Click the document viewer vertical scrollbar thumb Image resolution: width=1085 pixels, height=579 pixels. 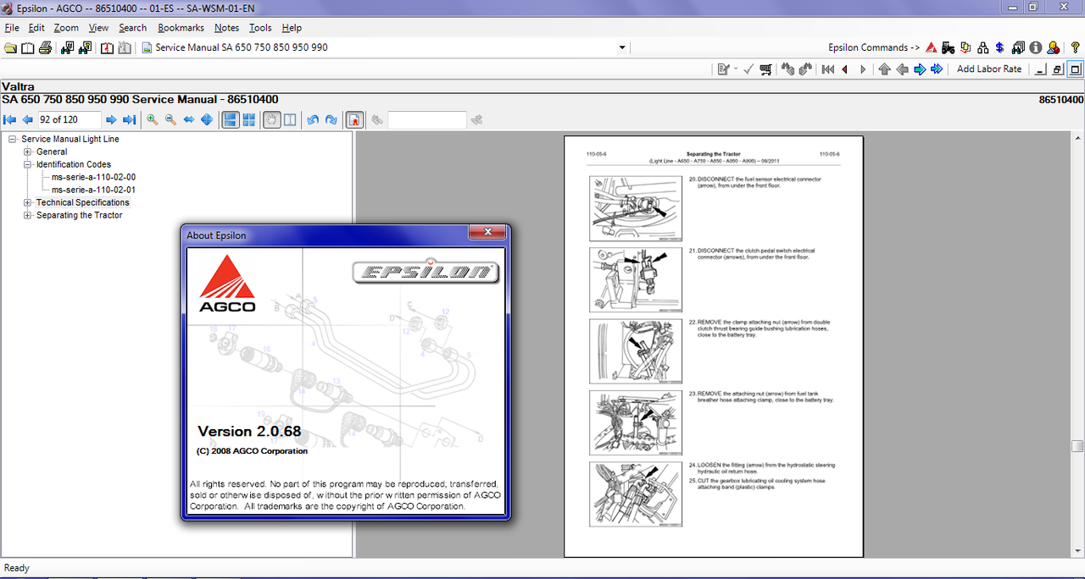[1077, 446]
